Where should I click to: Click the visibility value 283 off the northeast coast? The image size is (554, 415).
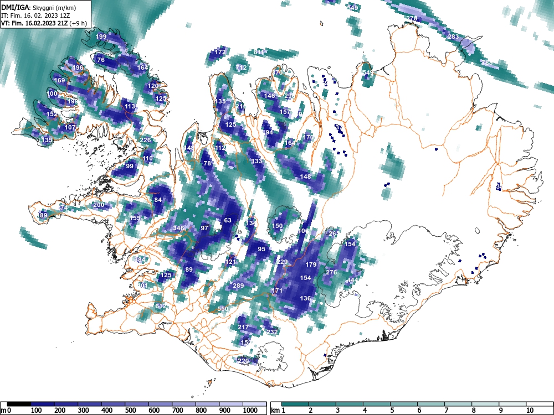point(453,37)
